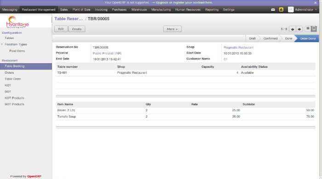Click the Done status stage

(x=288, y=38)
